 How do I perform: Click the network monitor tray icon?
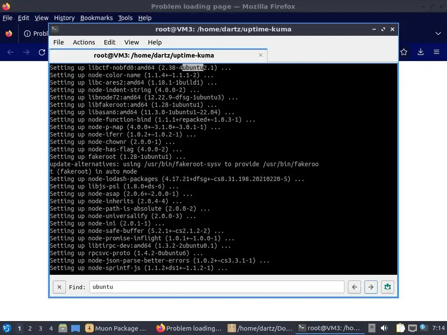pos(412,328)
